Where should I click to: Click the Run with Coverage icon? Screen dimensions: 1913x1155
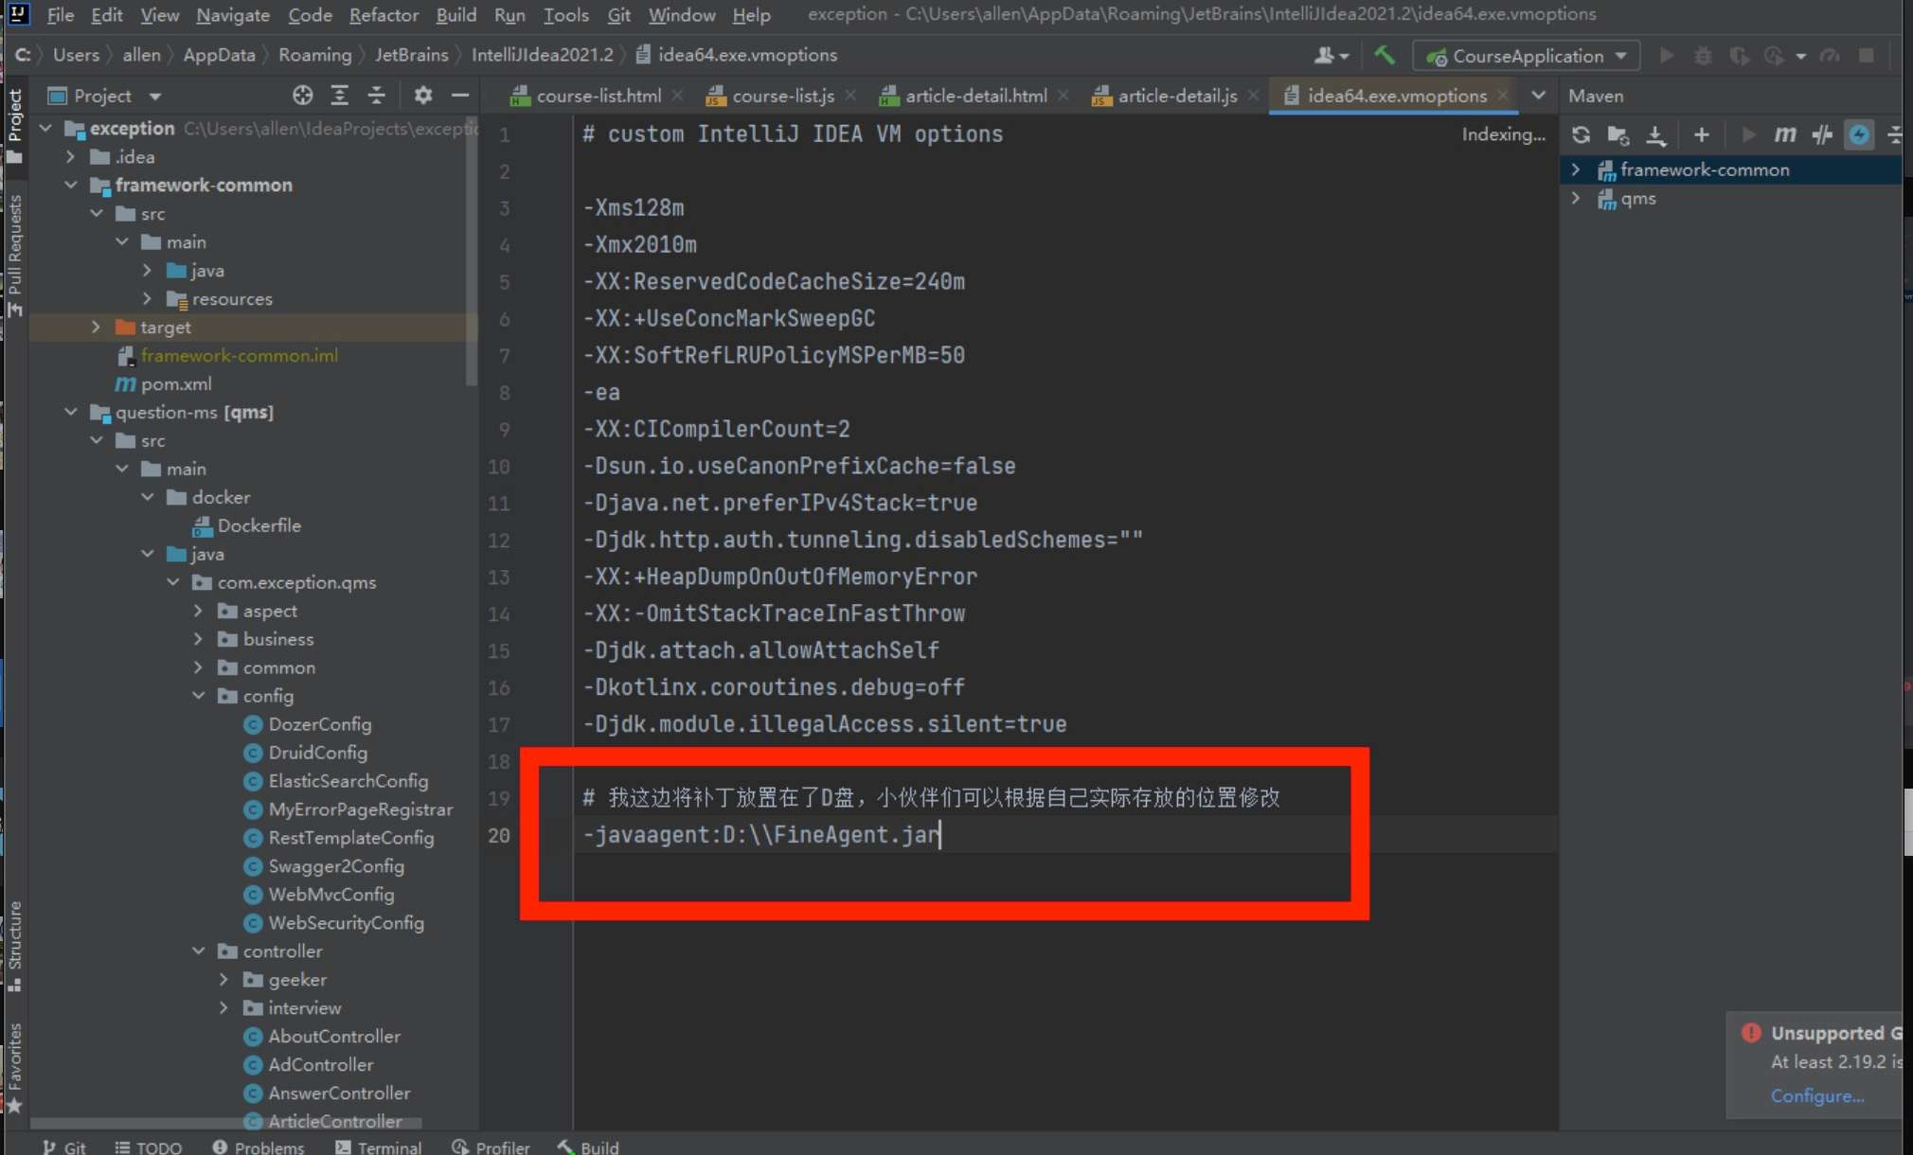[1739, 55]
